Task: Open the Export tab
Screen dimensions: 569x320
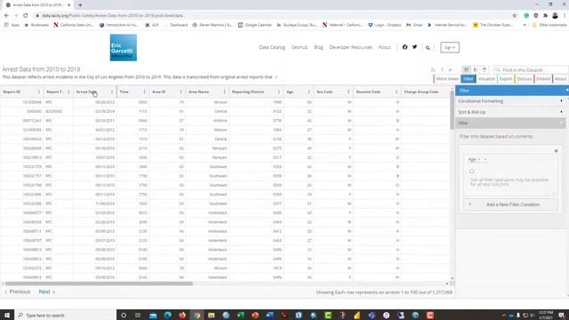Action: tap(506, 79)
